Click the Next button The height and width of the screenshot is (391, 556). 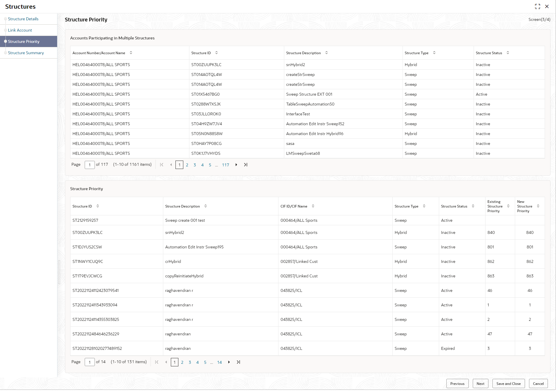click(x=480, y=383)
